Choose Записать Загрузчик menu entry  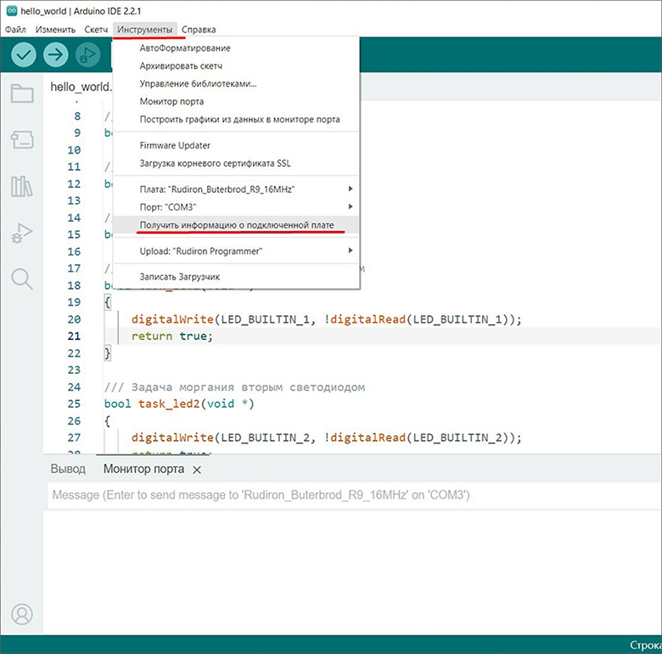(x=236, y=277)
